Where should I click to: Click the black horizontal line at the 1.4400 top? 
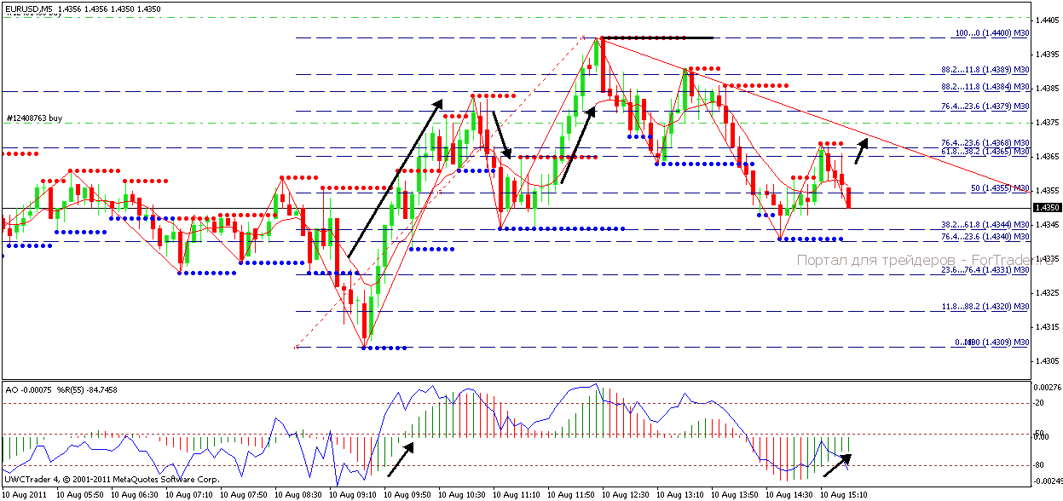656,37
